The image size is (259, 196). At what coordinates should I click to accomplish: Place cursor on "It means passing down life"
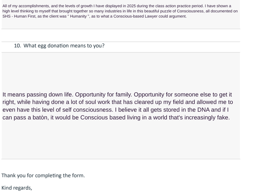pos(38,94)
